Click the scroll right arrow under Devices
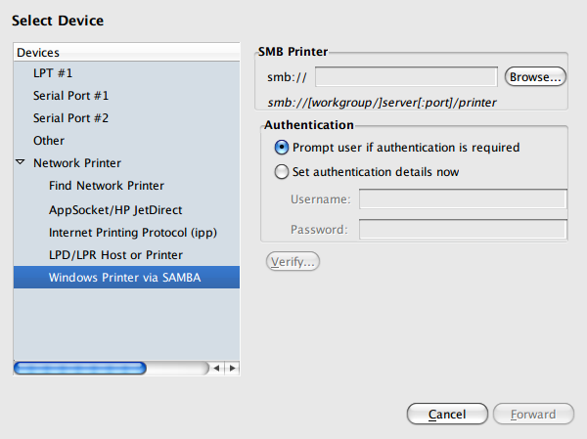This screenshot has width=587, height=439. pos(232,368)
